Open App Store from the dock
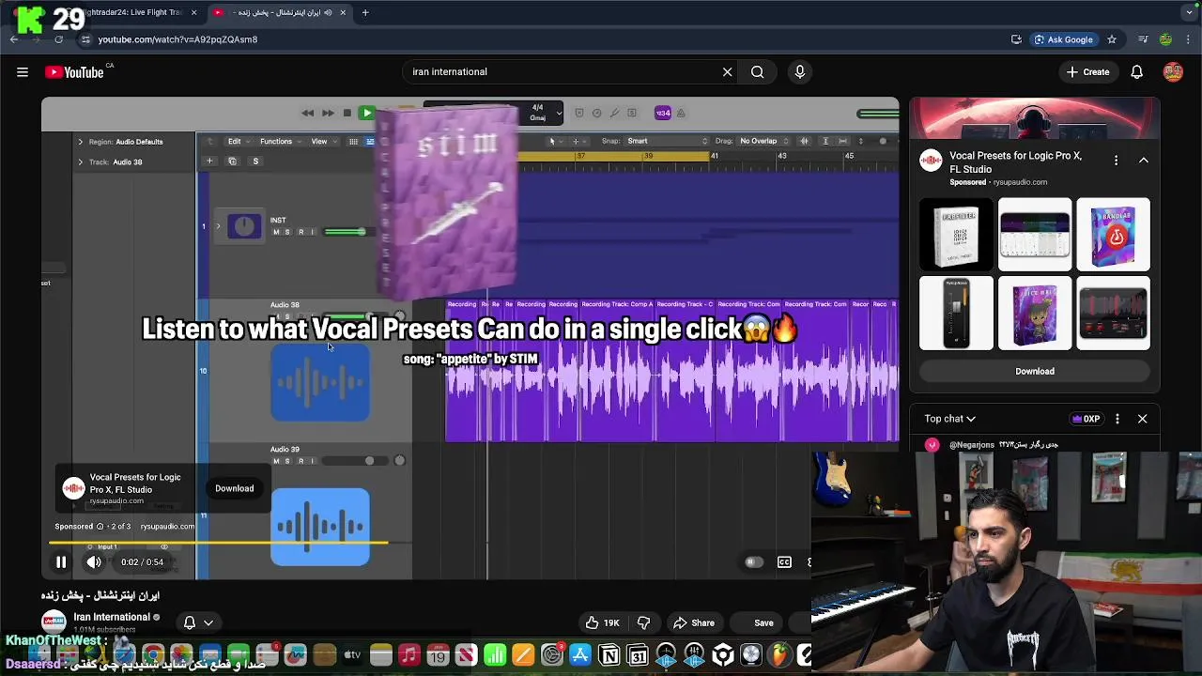The width and height of the screenshot is (1202, 676). [x=580, y=655]
